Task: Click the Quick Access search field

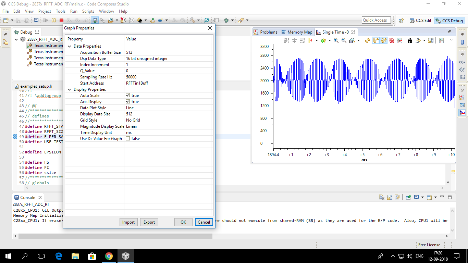Action: 376,20
